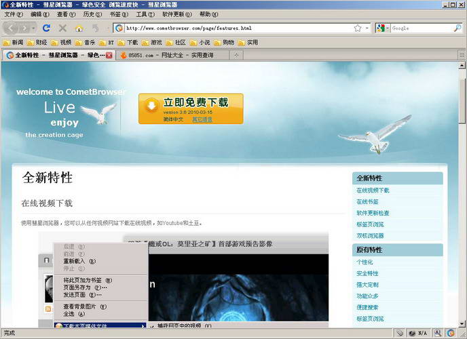The width and height of the screenshot is (467, 339).
Task: Open the search engine selector dropdown arrow
Action: [388, 28]
